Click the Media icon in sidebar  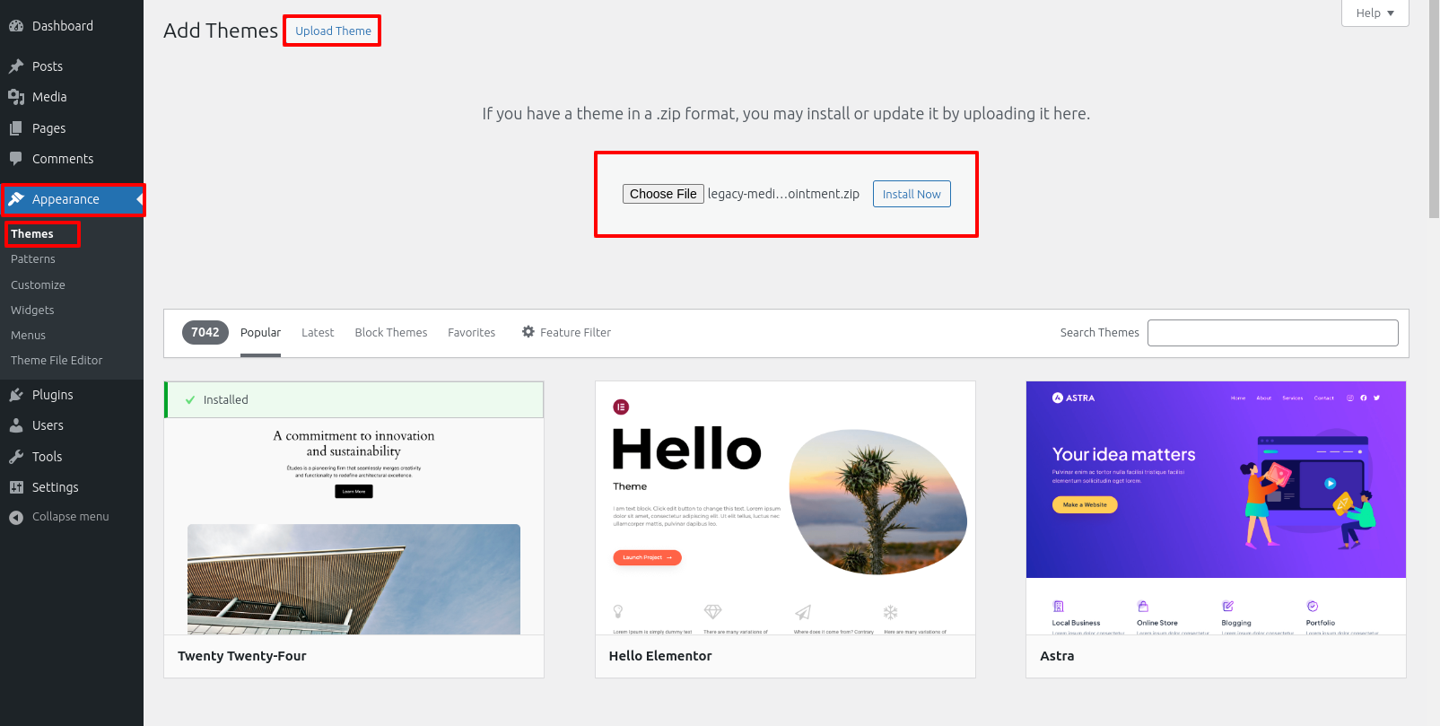click(16, 97)
